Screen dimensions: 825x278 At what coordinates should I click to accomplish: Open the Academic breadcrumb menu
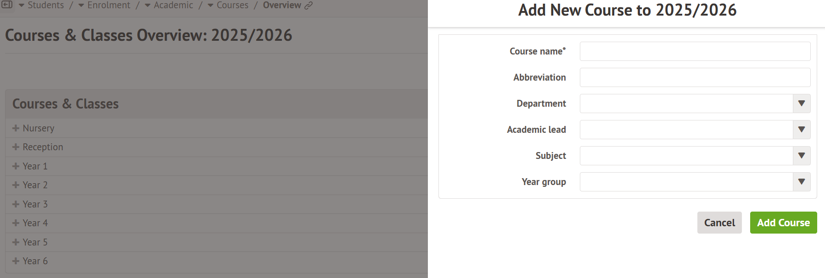click(168, 5)
